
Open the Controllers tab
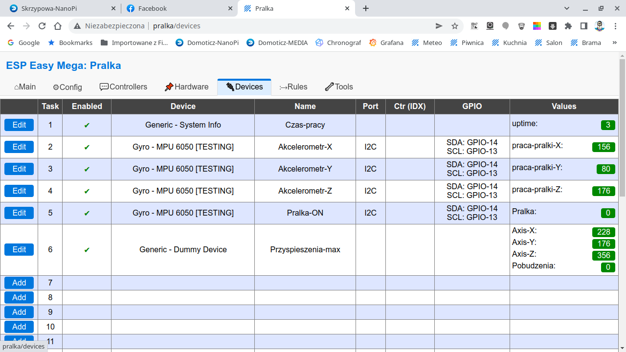pos(123,87)
